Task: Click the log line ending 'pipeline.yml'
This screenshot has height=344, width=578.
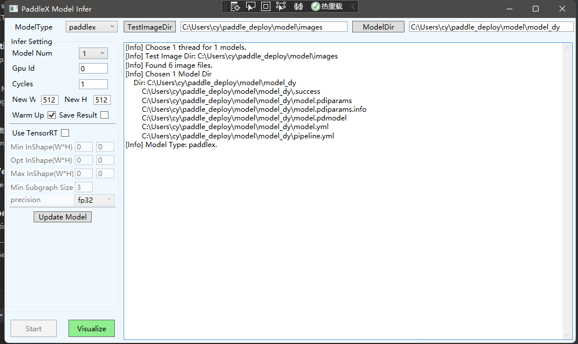Action: pos(238,136)
